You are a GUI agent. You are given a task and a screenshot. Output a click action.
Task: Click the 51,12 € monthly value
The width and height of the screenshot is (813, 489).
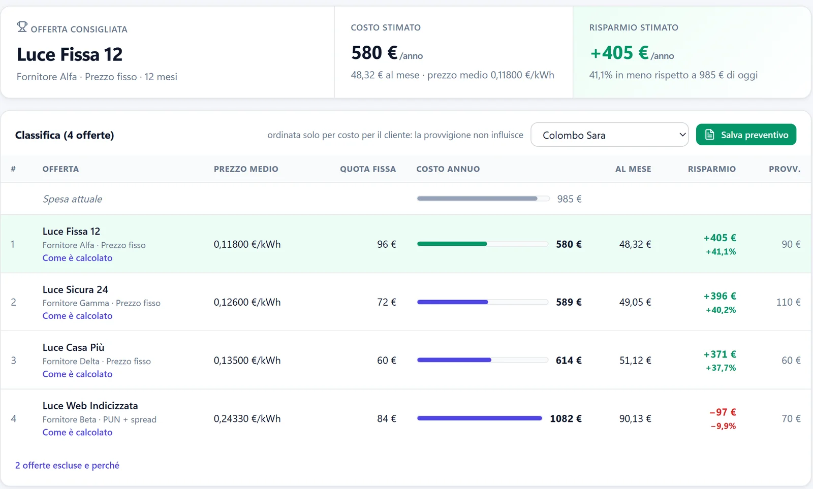click(635, 361)
